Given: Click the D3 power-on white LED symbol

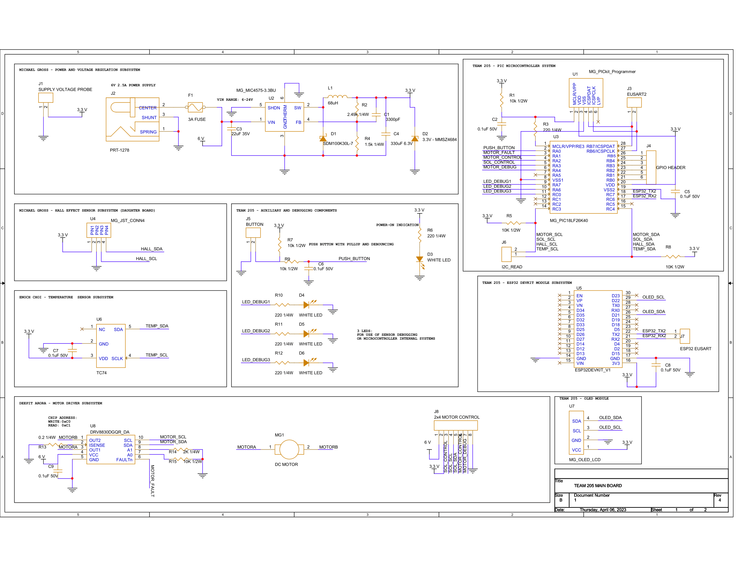Looking at the screenshot, I should coord(420,261).
